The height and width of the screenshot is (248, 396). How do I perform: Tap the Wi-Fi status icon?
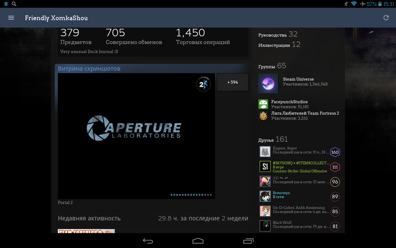354,4
